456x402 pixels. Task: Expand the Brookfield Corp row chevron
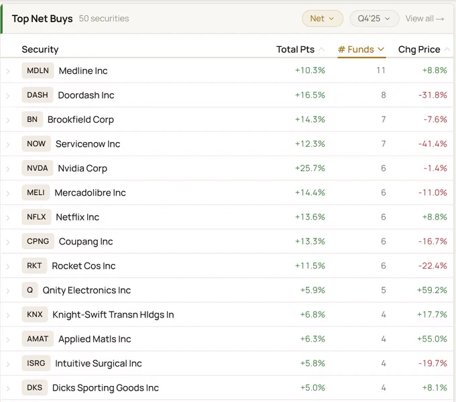8,120
